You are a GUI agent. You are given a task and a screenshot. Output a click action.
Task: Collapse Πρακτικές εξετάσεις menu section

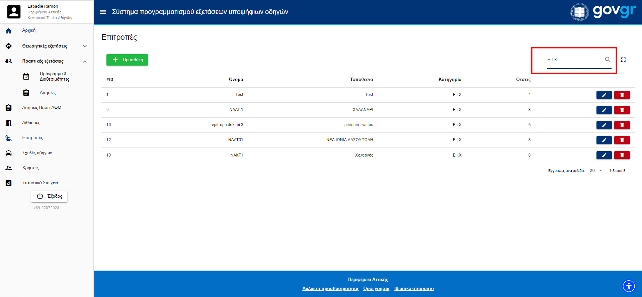pyautogui.click(x=85, y=61)
